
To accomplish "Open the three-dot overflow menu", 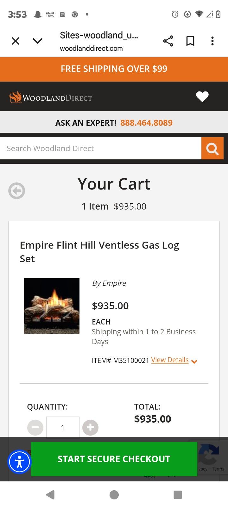I will [x=212, y=41].
